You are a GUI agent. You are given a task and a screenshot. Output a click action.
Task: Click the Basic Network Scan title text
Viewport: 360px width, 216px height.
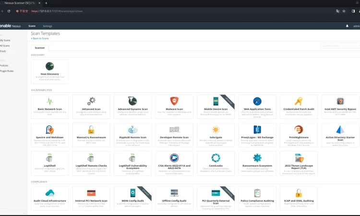(49, 109)
